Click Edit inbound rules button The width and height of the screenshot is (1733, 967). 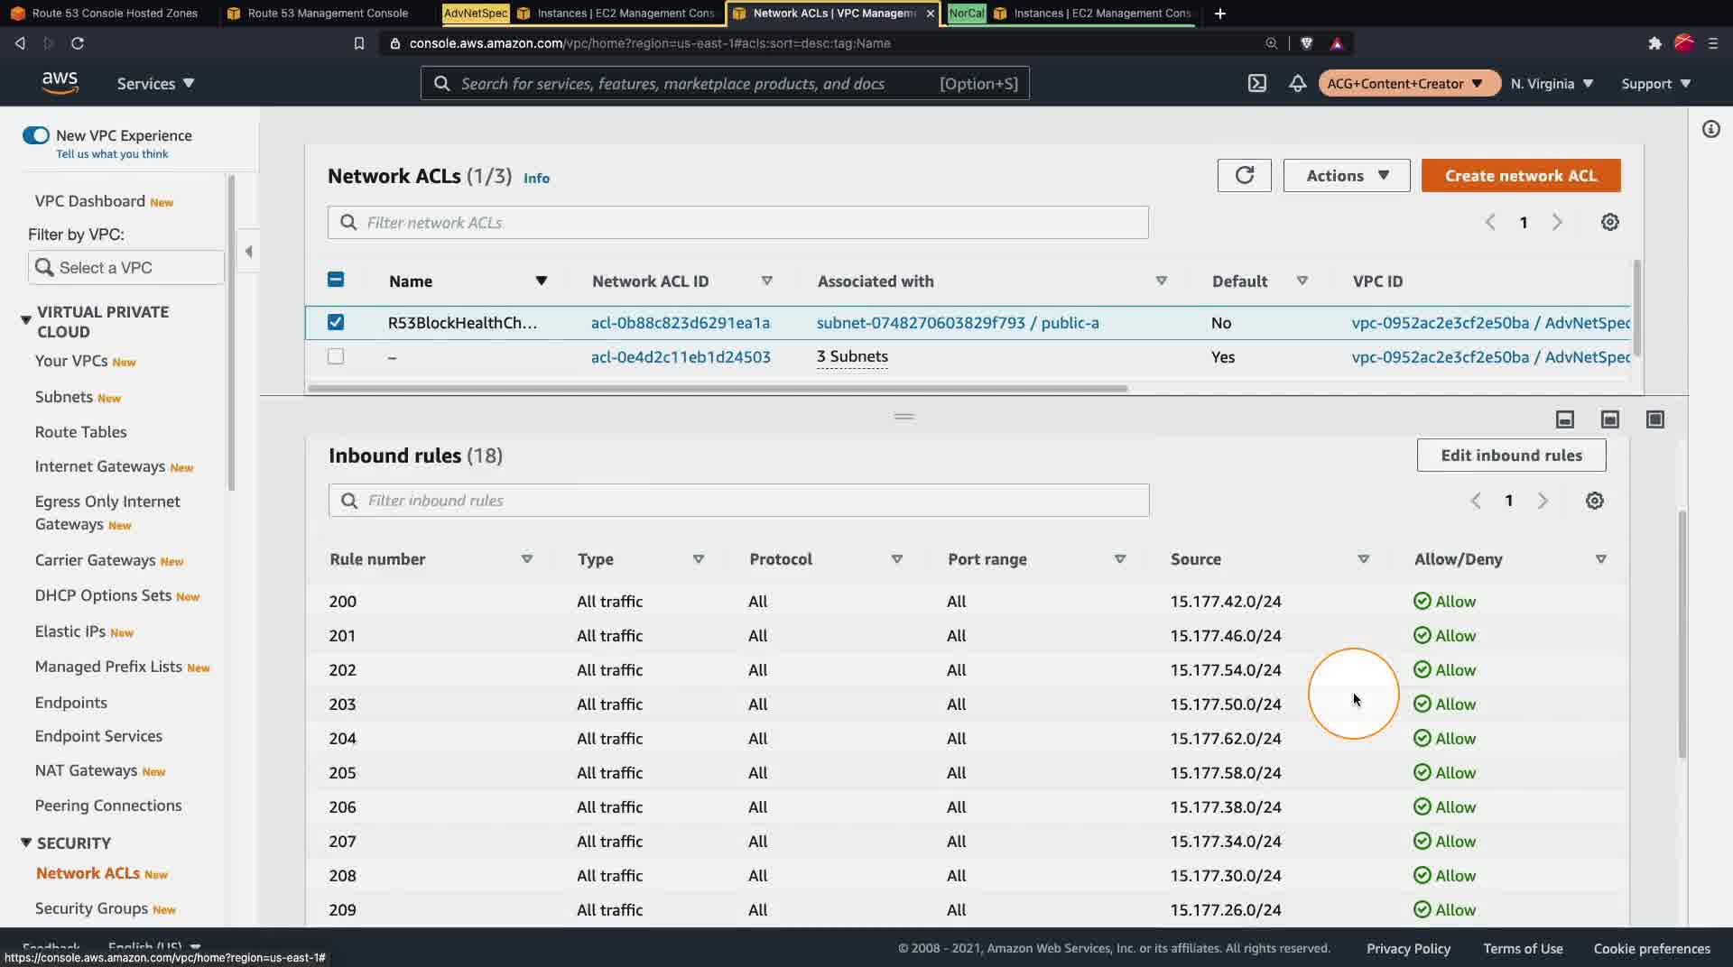(1511, 455)
